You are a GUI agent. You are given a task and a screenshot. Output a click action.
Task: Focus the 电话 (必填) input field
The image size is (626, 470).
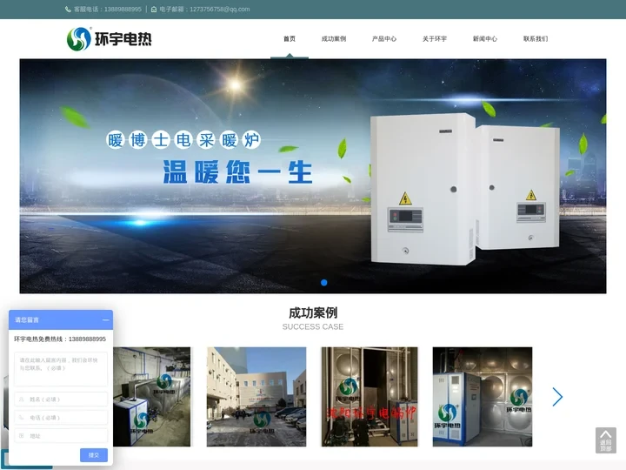coord(61,418)
